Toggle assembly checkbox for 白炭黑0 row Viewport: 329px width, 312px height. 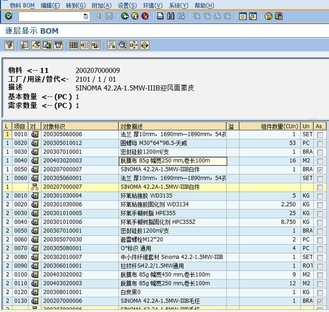(x=320, y=293)
